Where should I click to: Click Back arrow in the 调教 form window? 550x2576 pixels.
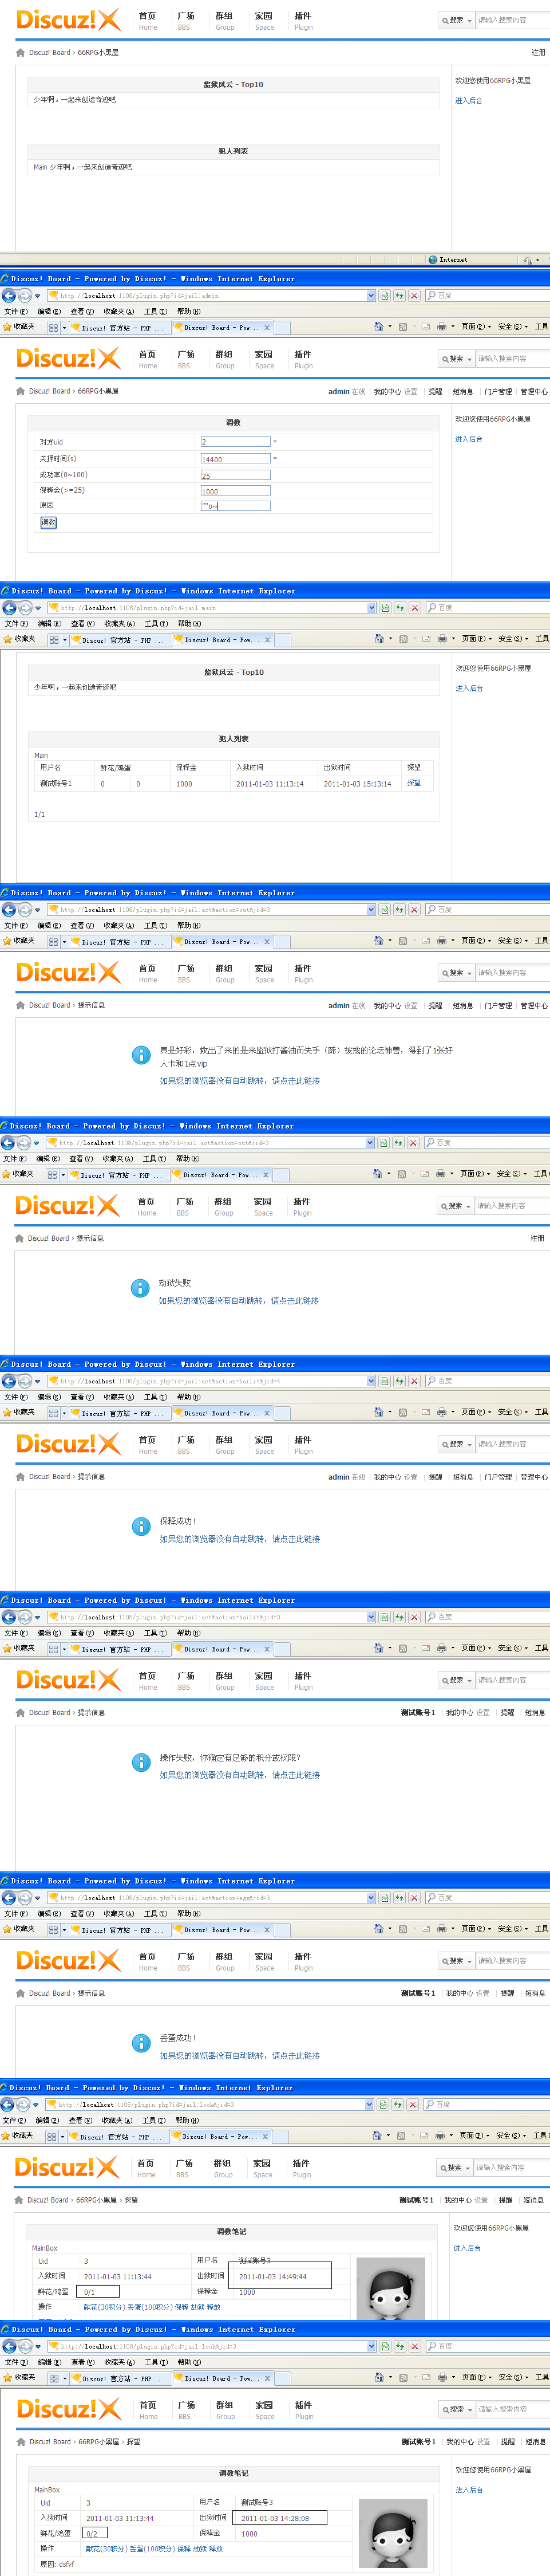click(9, 295)
